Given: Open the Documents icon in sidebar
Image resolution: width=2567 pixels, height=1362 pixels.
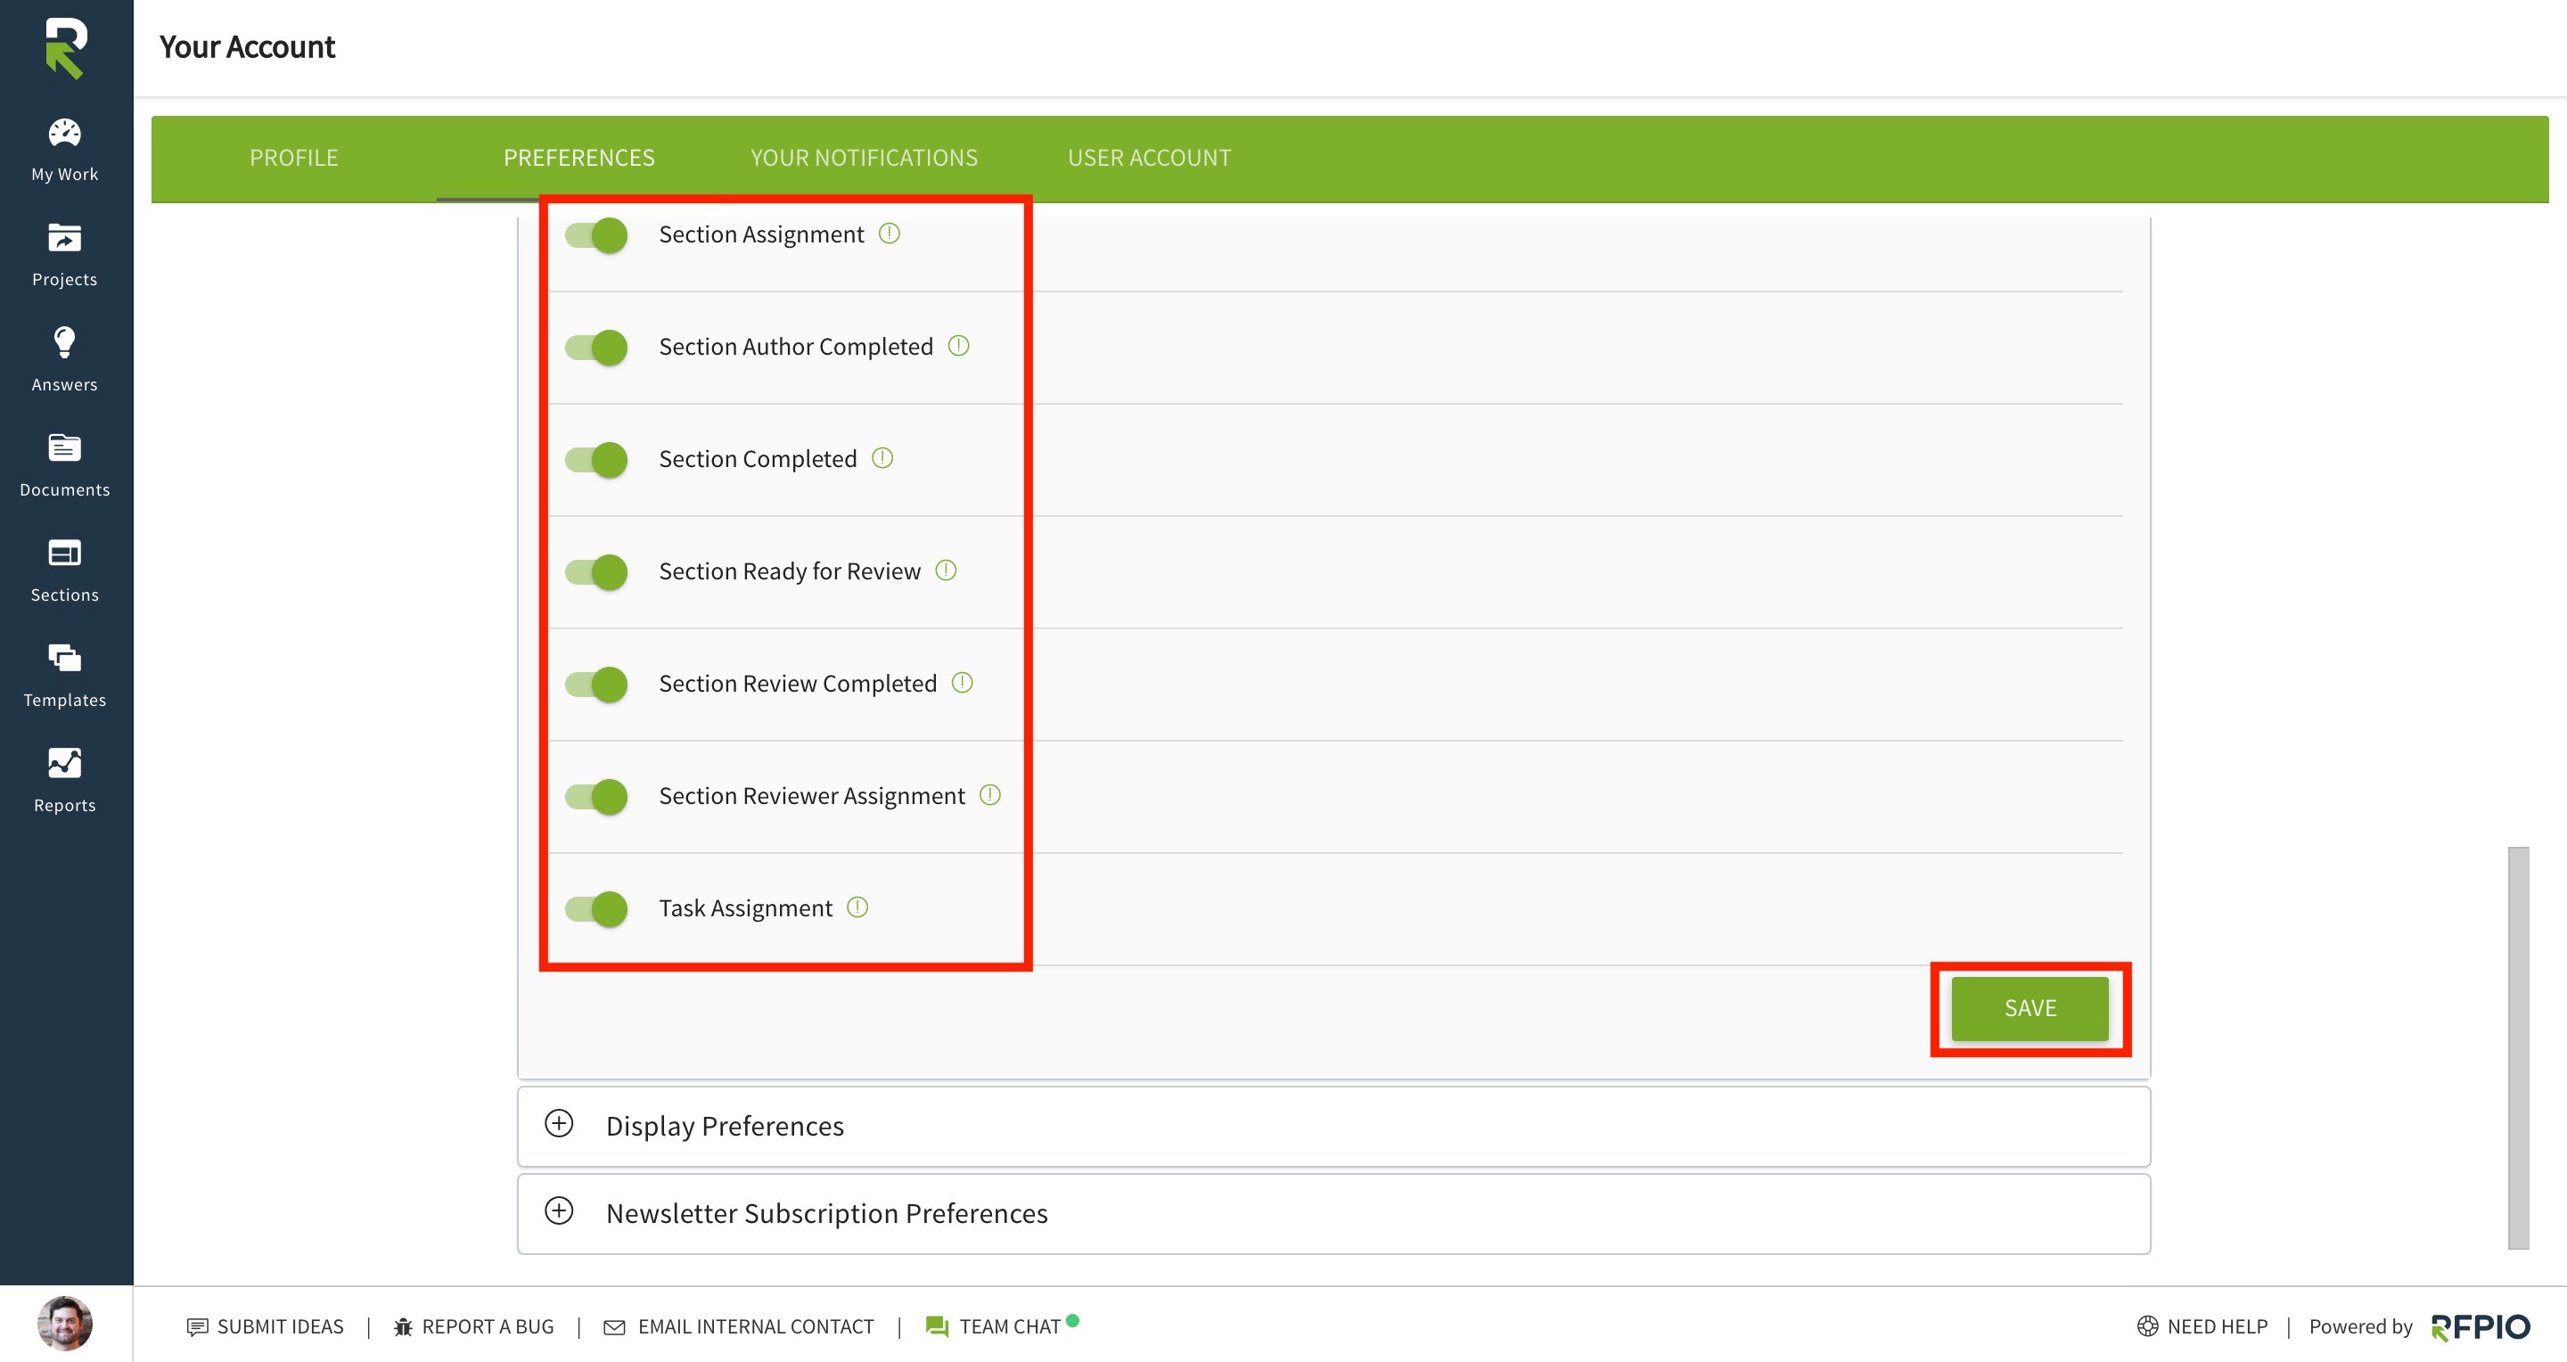Looking at the screenshot, I should pos(65,447).
